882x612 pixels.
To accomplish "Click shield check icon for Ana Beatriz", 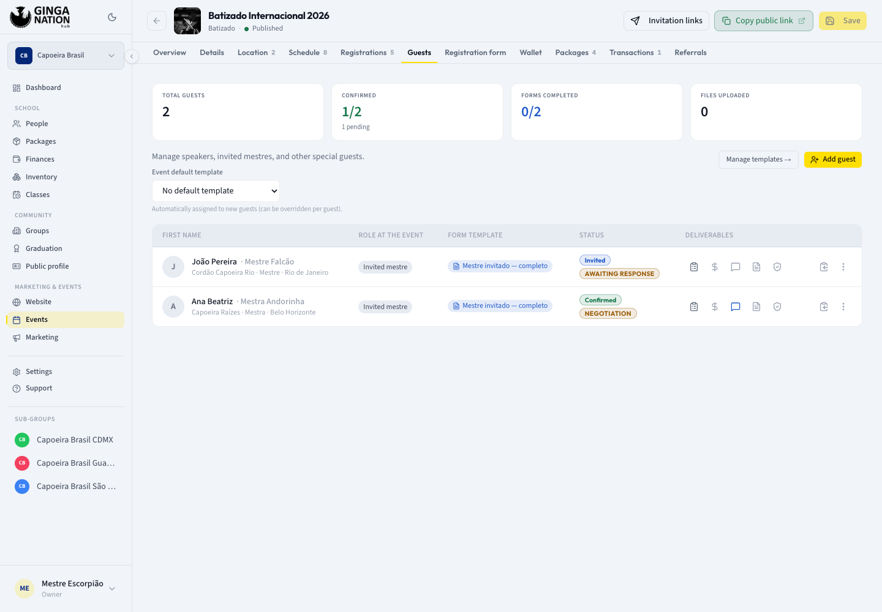I will click(x=777, y=307).
